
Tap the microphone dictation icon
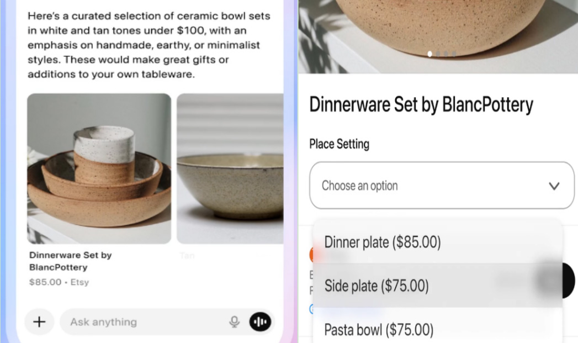pos(235,322)
